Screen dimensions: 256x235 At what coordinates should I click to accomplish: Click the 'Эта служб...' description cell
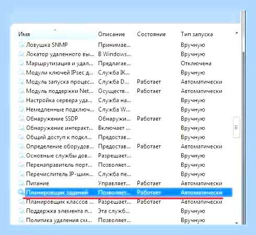coord(114,211)
